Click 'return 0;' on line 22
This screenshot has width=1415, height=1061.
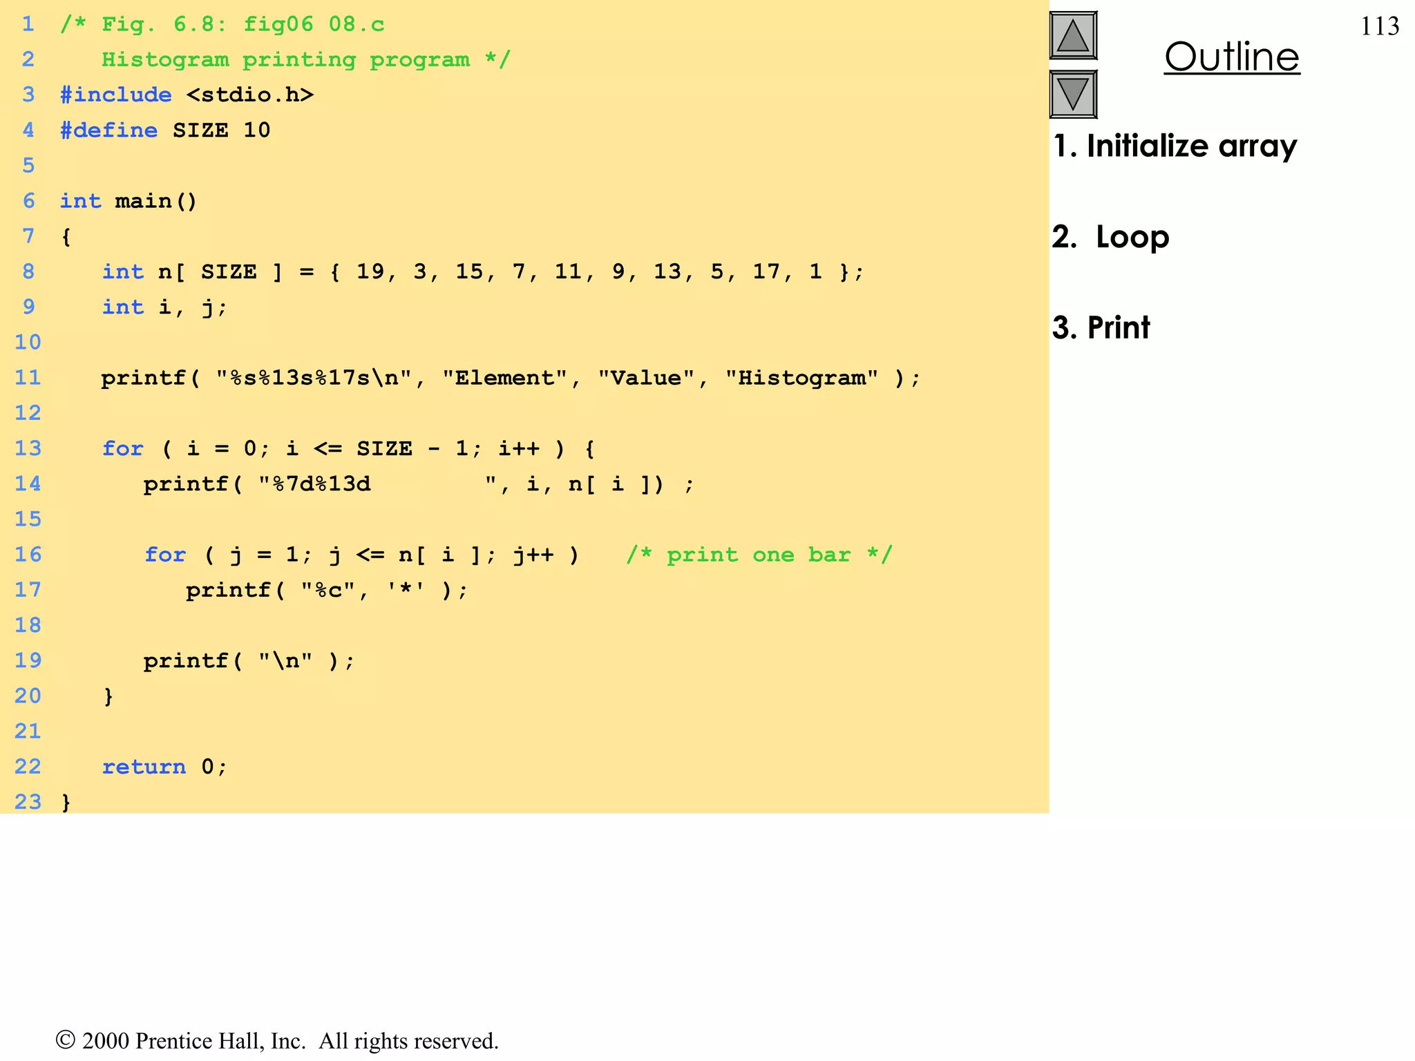[x=164, y=767]
